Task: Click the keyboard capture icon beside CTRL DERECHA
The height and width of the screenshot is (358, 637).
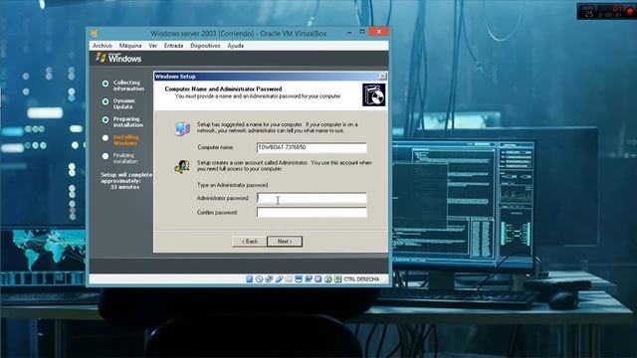Action: [x=338, y=279]
